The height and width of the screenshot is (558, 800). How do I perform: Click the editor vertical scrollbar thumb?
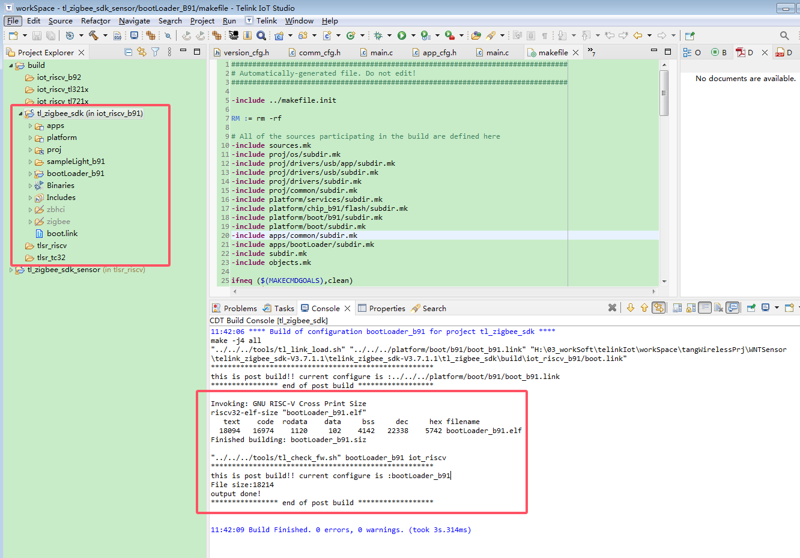point(664,92)
